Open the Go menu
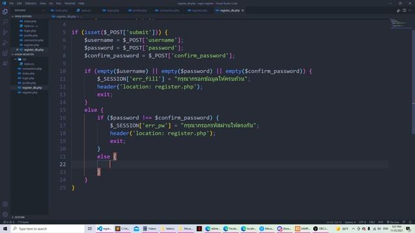This screenshot has width=415, height=233. (x=51, y=3)
